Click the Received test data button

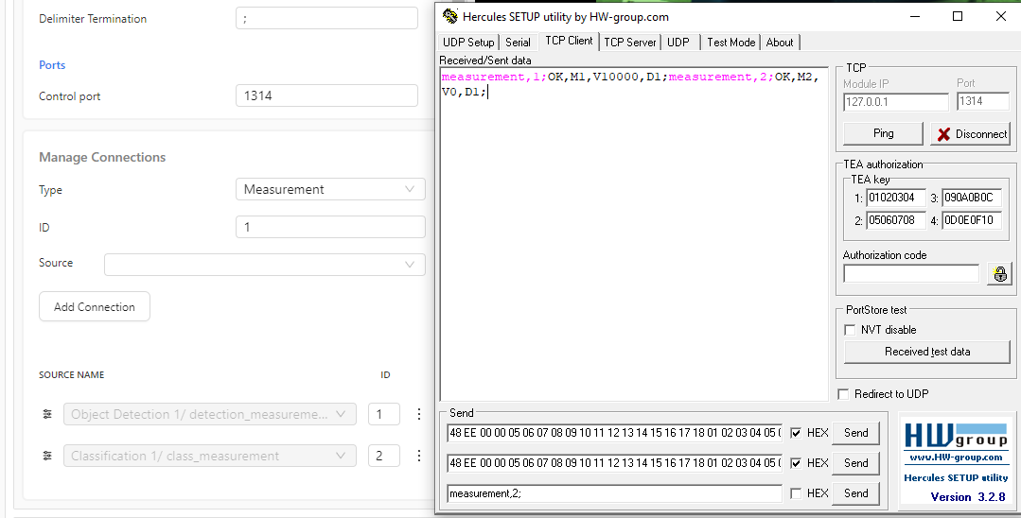tap(927, 352)
